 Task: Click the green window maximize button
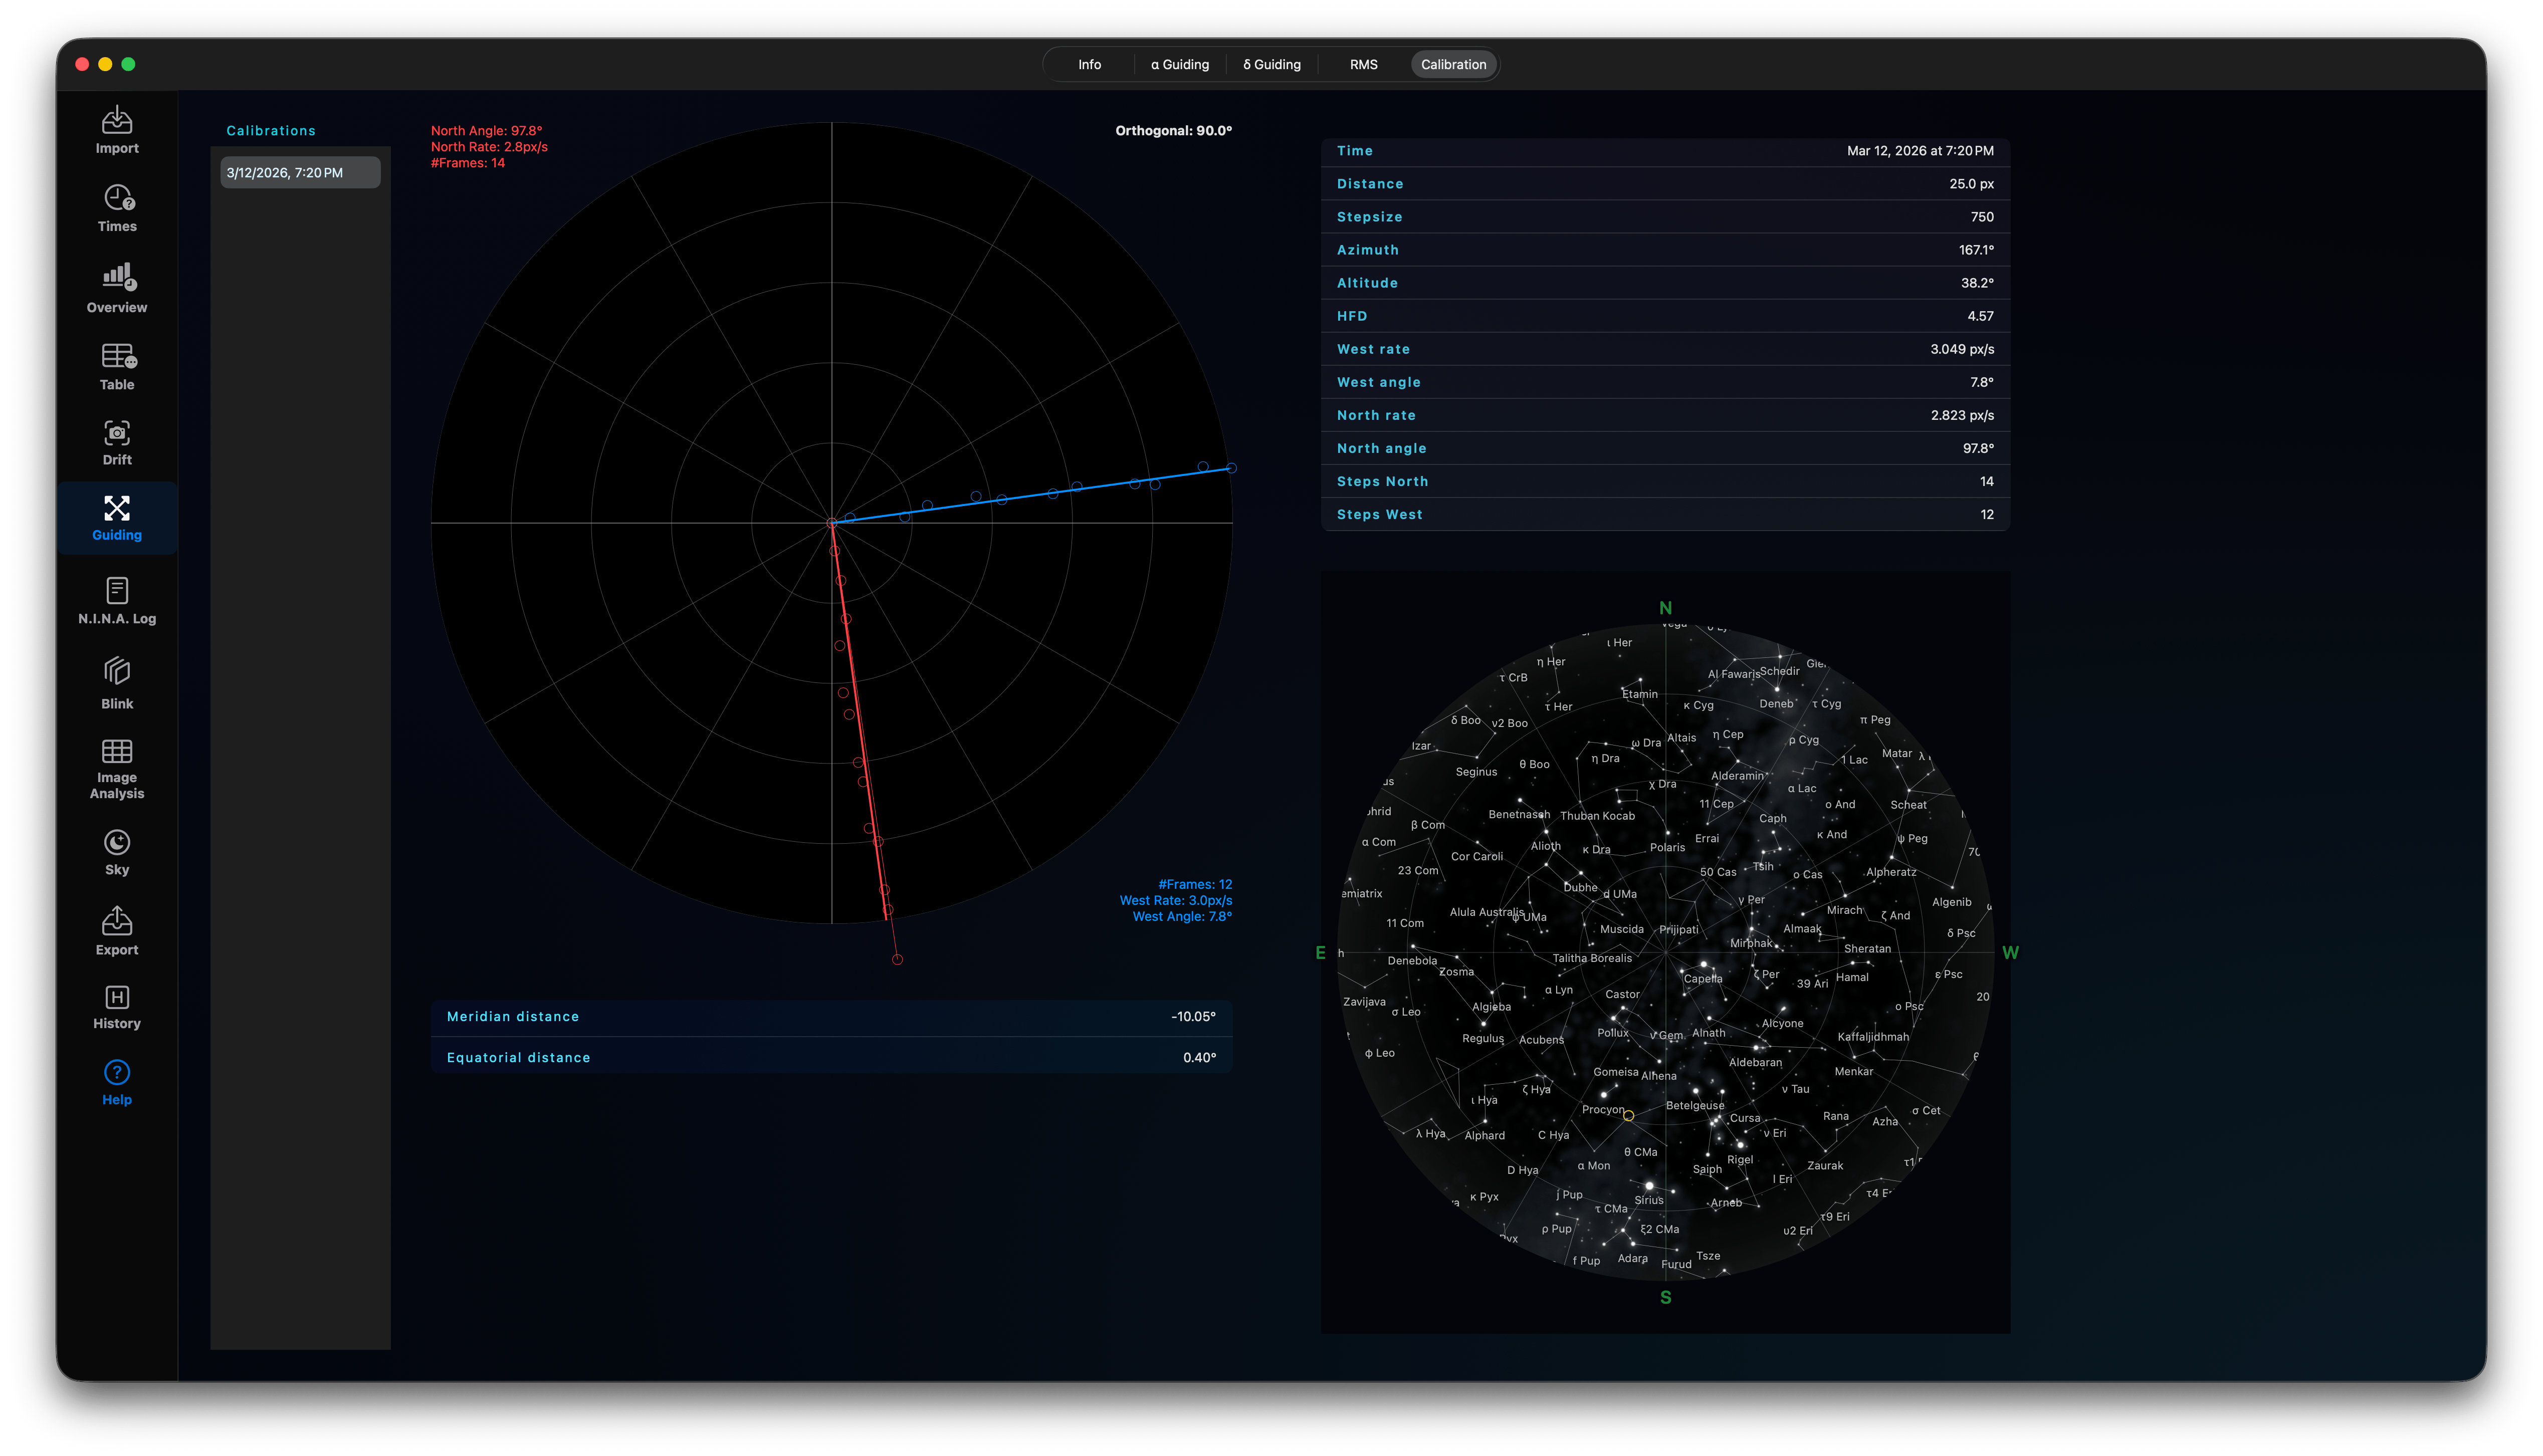pos(128,64)
